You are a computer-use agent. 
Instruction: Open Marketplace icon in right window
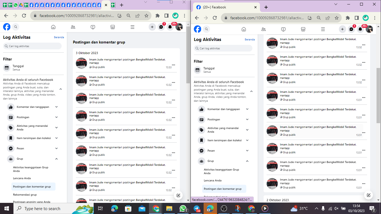(x=303, y=29)
